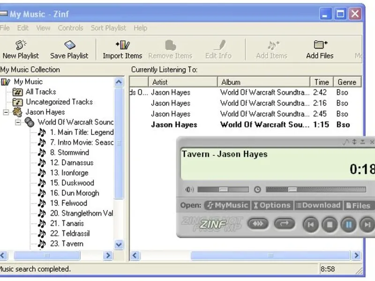Click the stop button in player
This screenshot has width=375, height=281.
(x=330, y=225)
